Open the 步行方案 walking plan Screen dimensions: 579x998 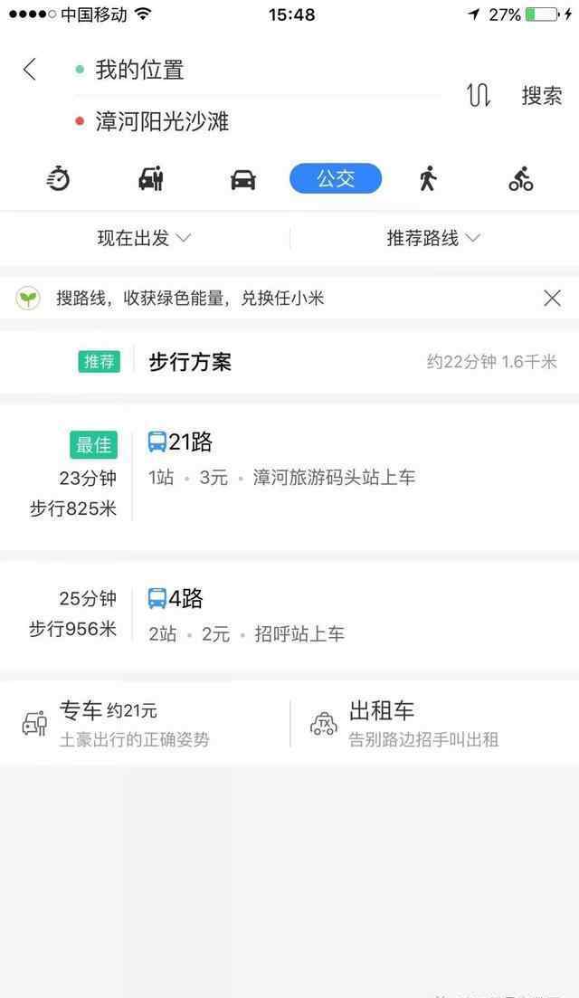click(x=289, y=362)
